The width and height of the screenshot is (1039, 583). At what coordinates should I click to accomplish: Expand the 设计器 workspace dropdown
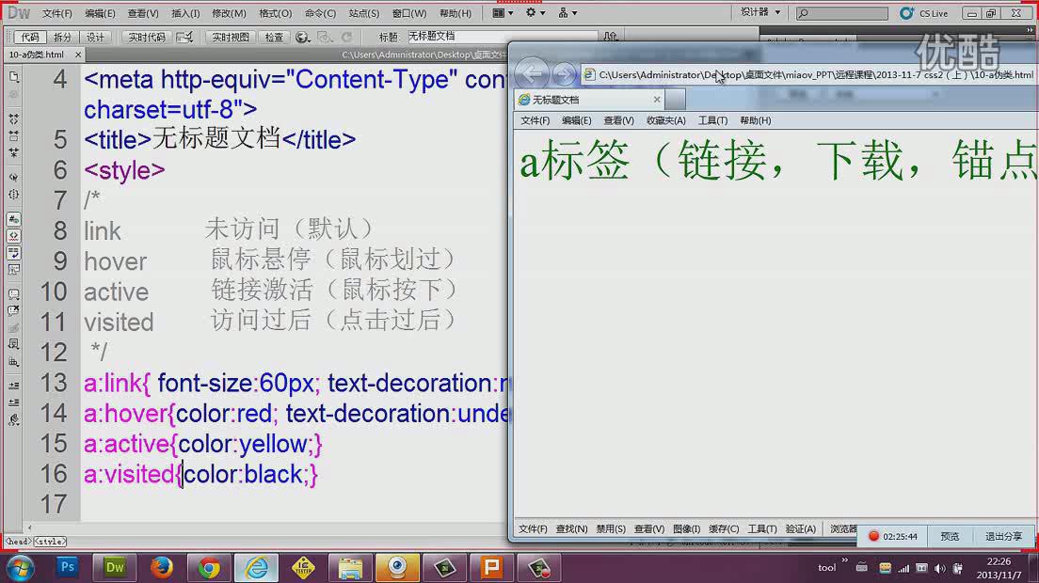pyautogui.click(x=760, y=12)
